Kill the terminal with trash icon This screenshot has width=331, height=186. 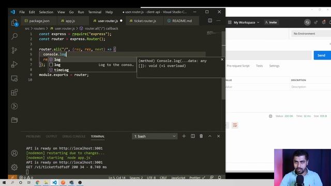click(x=201, y=136)
